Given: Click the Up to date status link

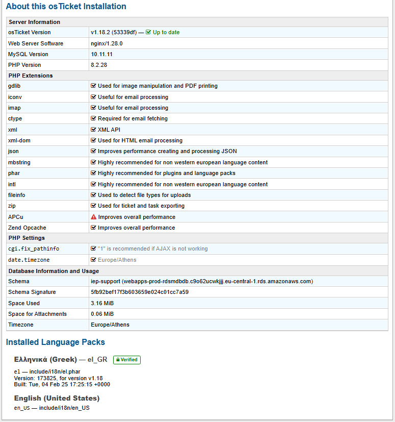Looking at the screenshot, I should pyautogui.click(x=166, y=33).
